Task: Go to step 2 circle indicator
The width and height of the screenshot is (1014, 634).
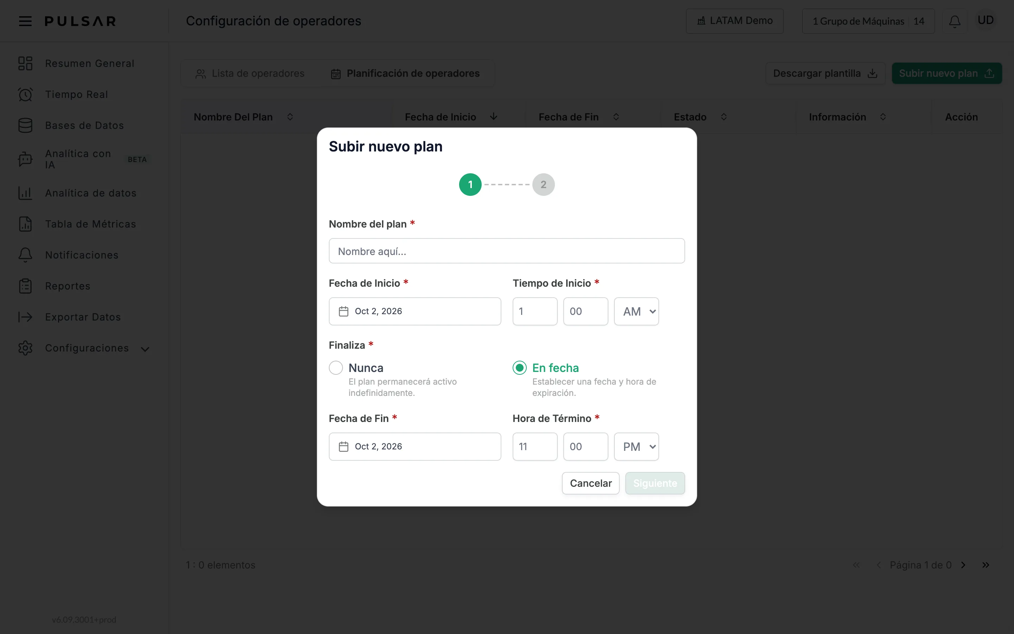Action: (544, 185)
